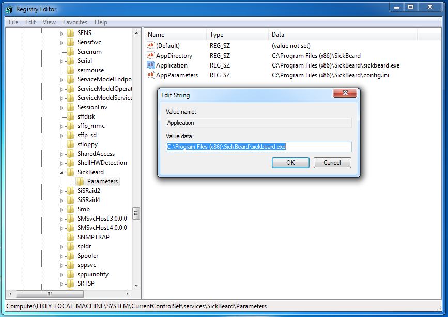The height and width of the screenshot is (317, 448).
Task: Click the (Default) string value icon
Action: click(150, 45)
